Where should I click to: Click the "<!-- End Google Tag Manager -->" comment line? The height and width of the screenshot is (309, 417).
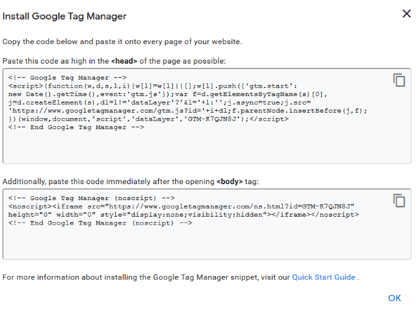76,127
